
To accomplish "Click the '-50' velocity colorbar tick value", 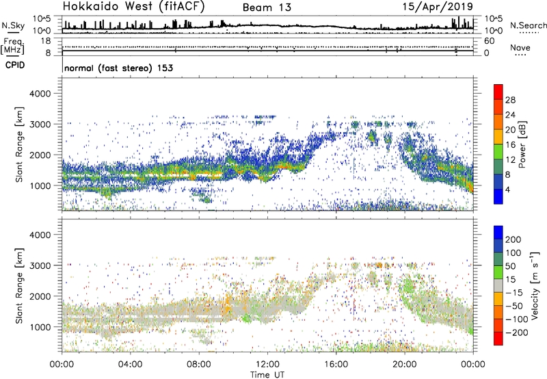I will [x=514, y=306].
